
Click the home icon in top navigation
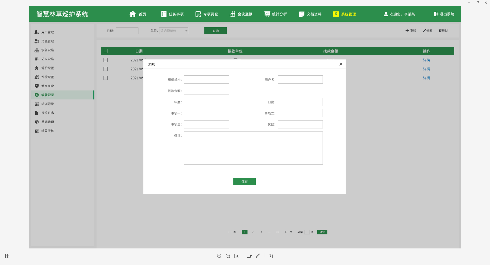[133, 14]
